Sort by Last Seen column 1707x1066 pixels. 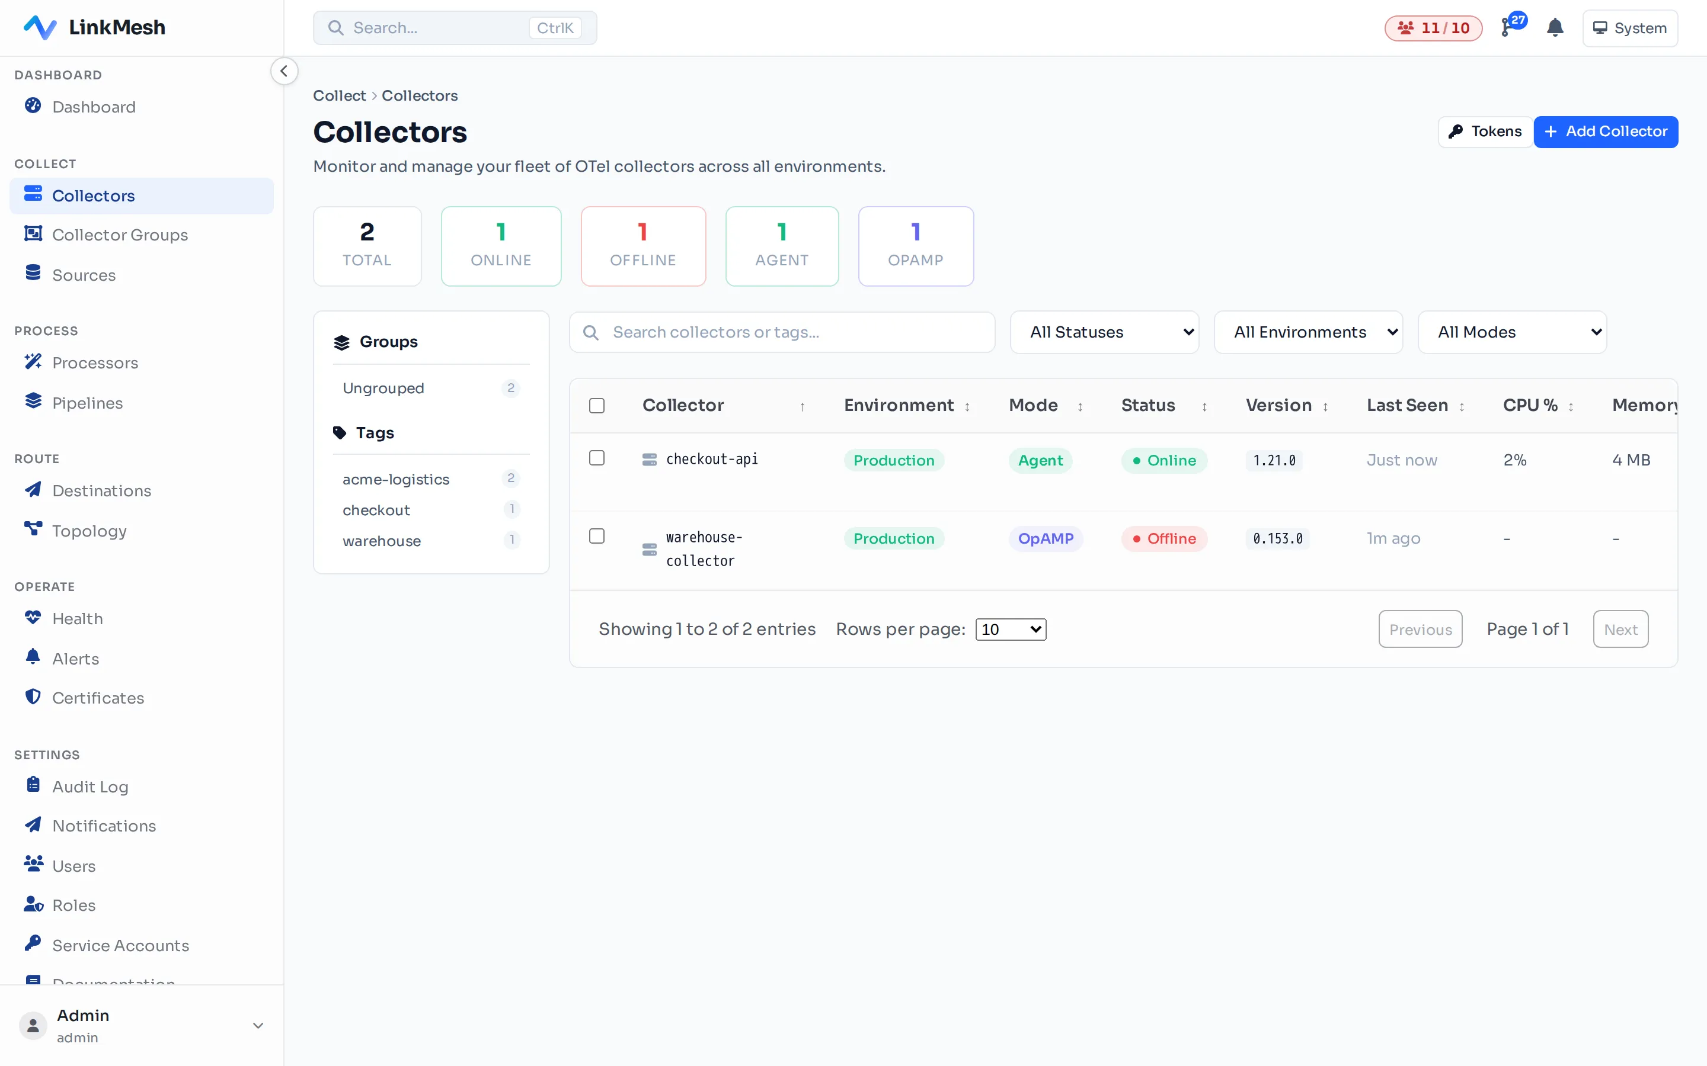[1415, 406]
